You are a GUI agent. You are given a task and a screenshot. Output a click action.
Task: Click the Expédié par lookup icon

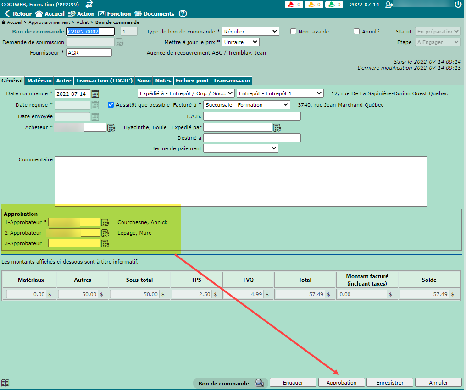pos(277,127)
